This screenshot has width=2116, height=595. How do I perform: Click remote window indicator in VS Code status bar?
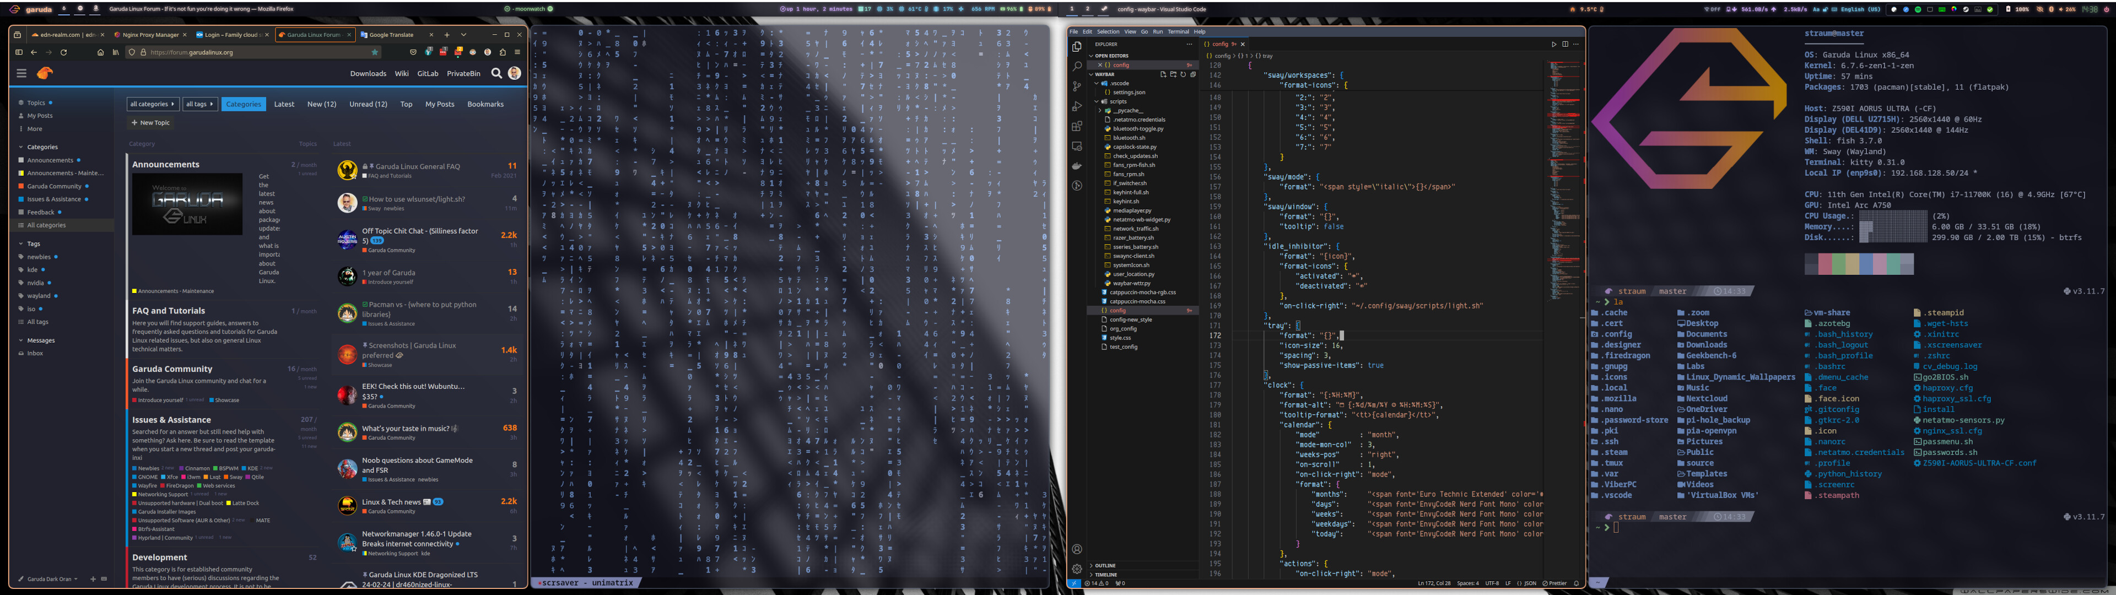click(x=1073, y=583)
